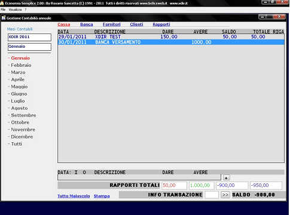
Task: Select Gennaio in months list
Action: [x=20, y=58]
